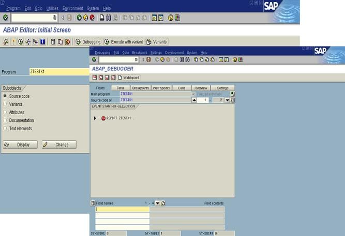Open the Program menu in ABAP Editor
345x236 pixels.
pos(13,8)
